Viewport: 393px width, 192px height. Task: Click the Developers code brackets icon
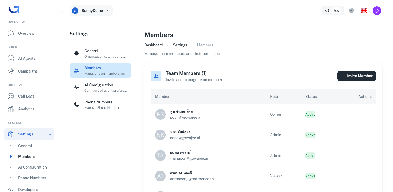pyautogui.click(x=11, y=190)
